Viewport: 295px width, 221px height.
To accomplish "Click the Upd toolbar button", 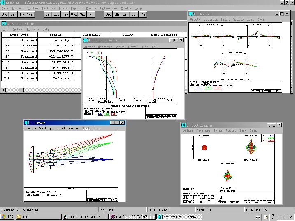I will pyautogui.click(x=5, y=14).
